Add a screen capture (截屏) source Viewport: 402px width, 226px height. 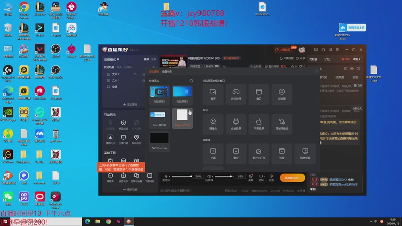213,94
